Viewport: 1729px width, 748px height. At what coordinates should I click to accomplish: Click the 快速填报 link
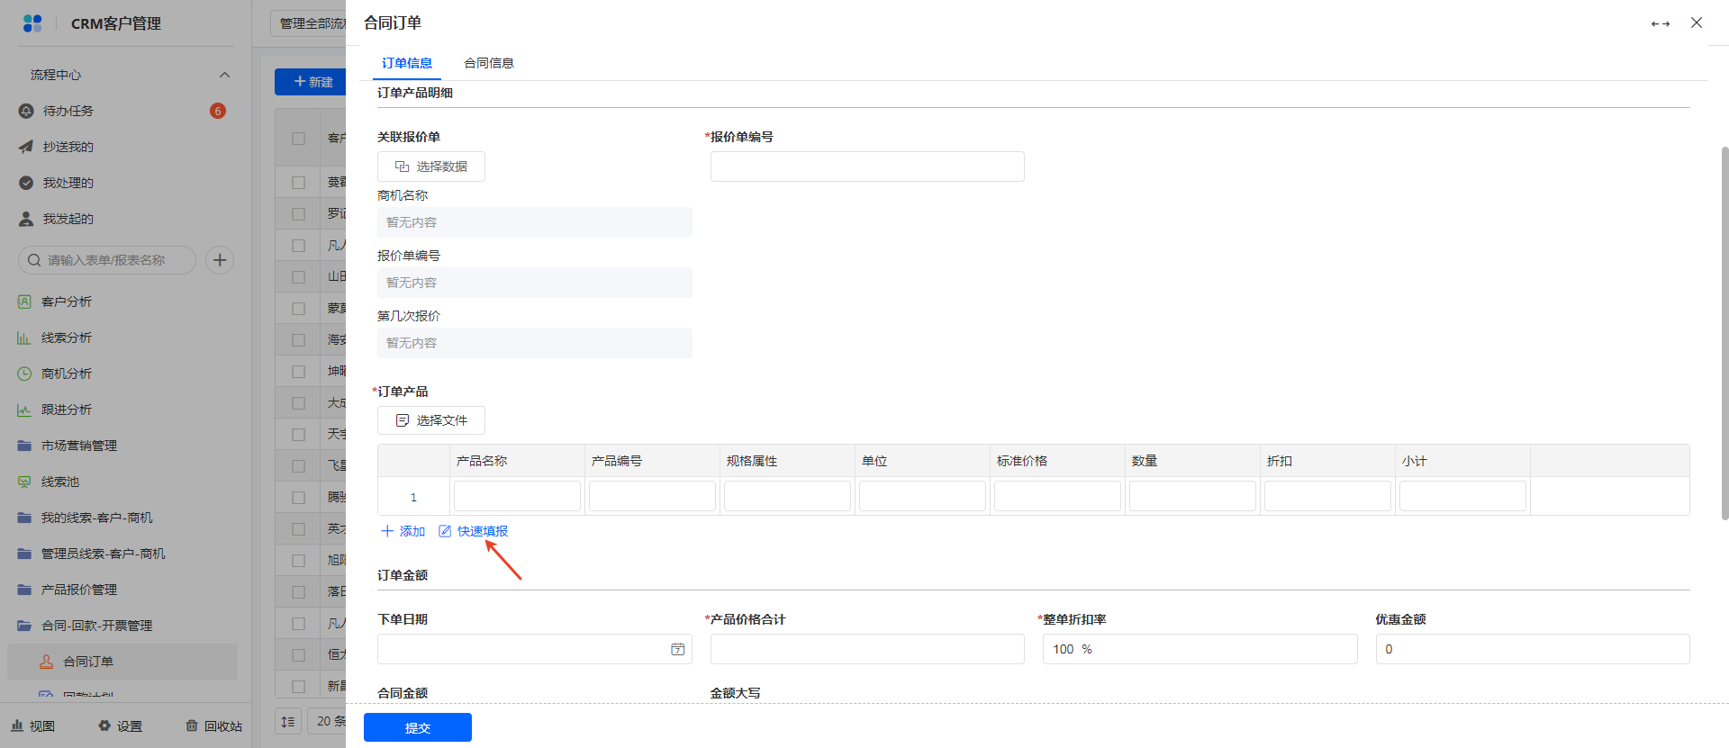click(482, 531)
